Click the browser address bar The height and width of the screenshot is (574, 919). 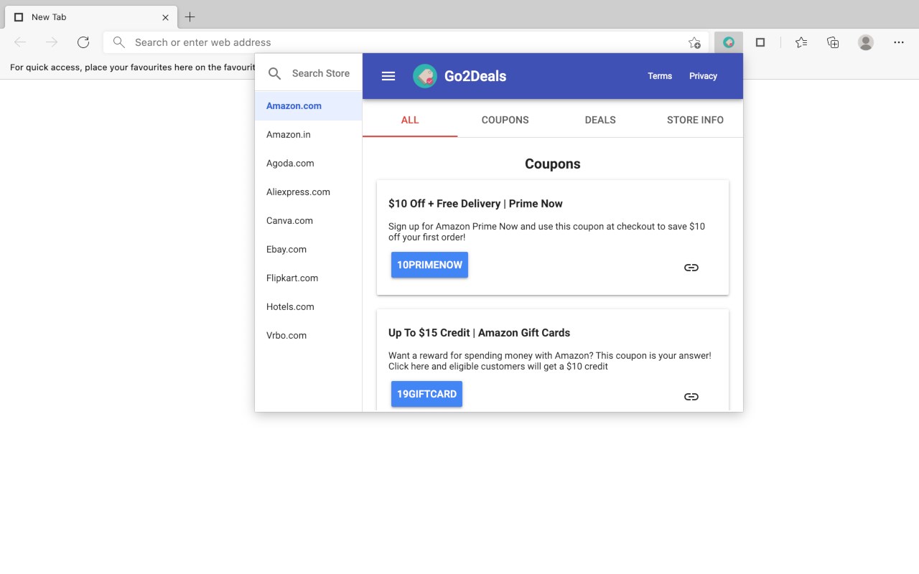[x=406, y=42]
